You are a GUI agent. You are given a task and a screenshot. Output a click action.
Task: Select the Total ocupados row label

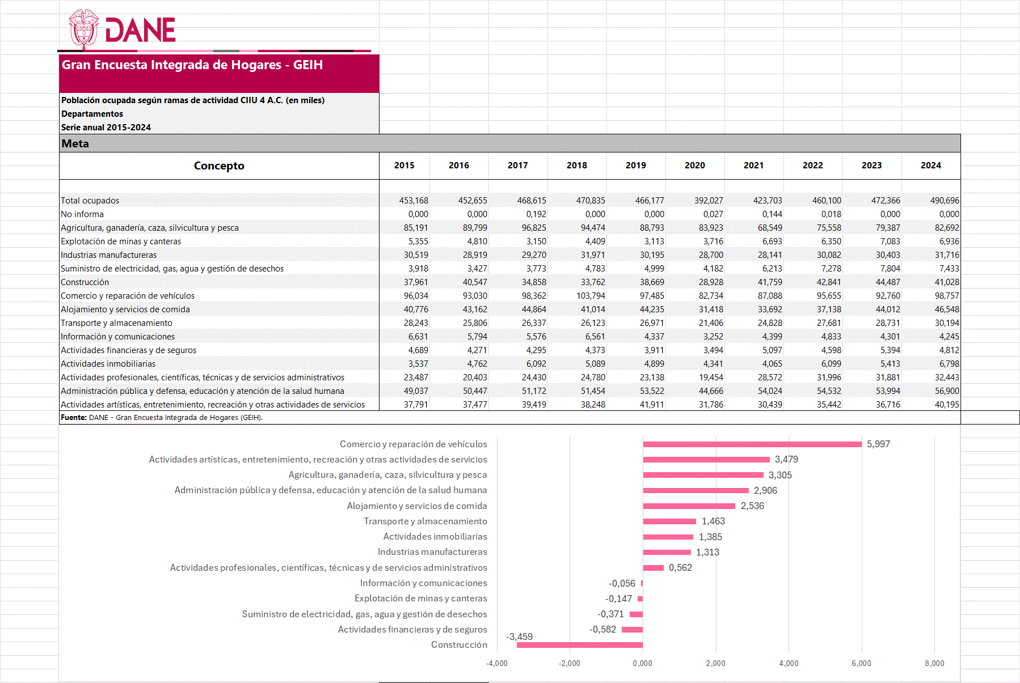pos(90,201)
